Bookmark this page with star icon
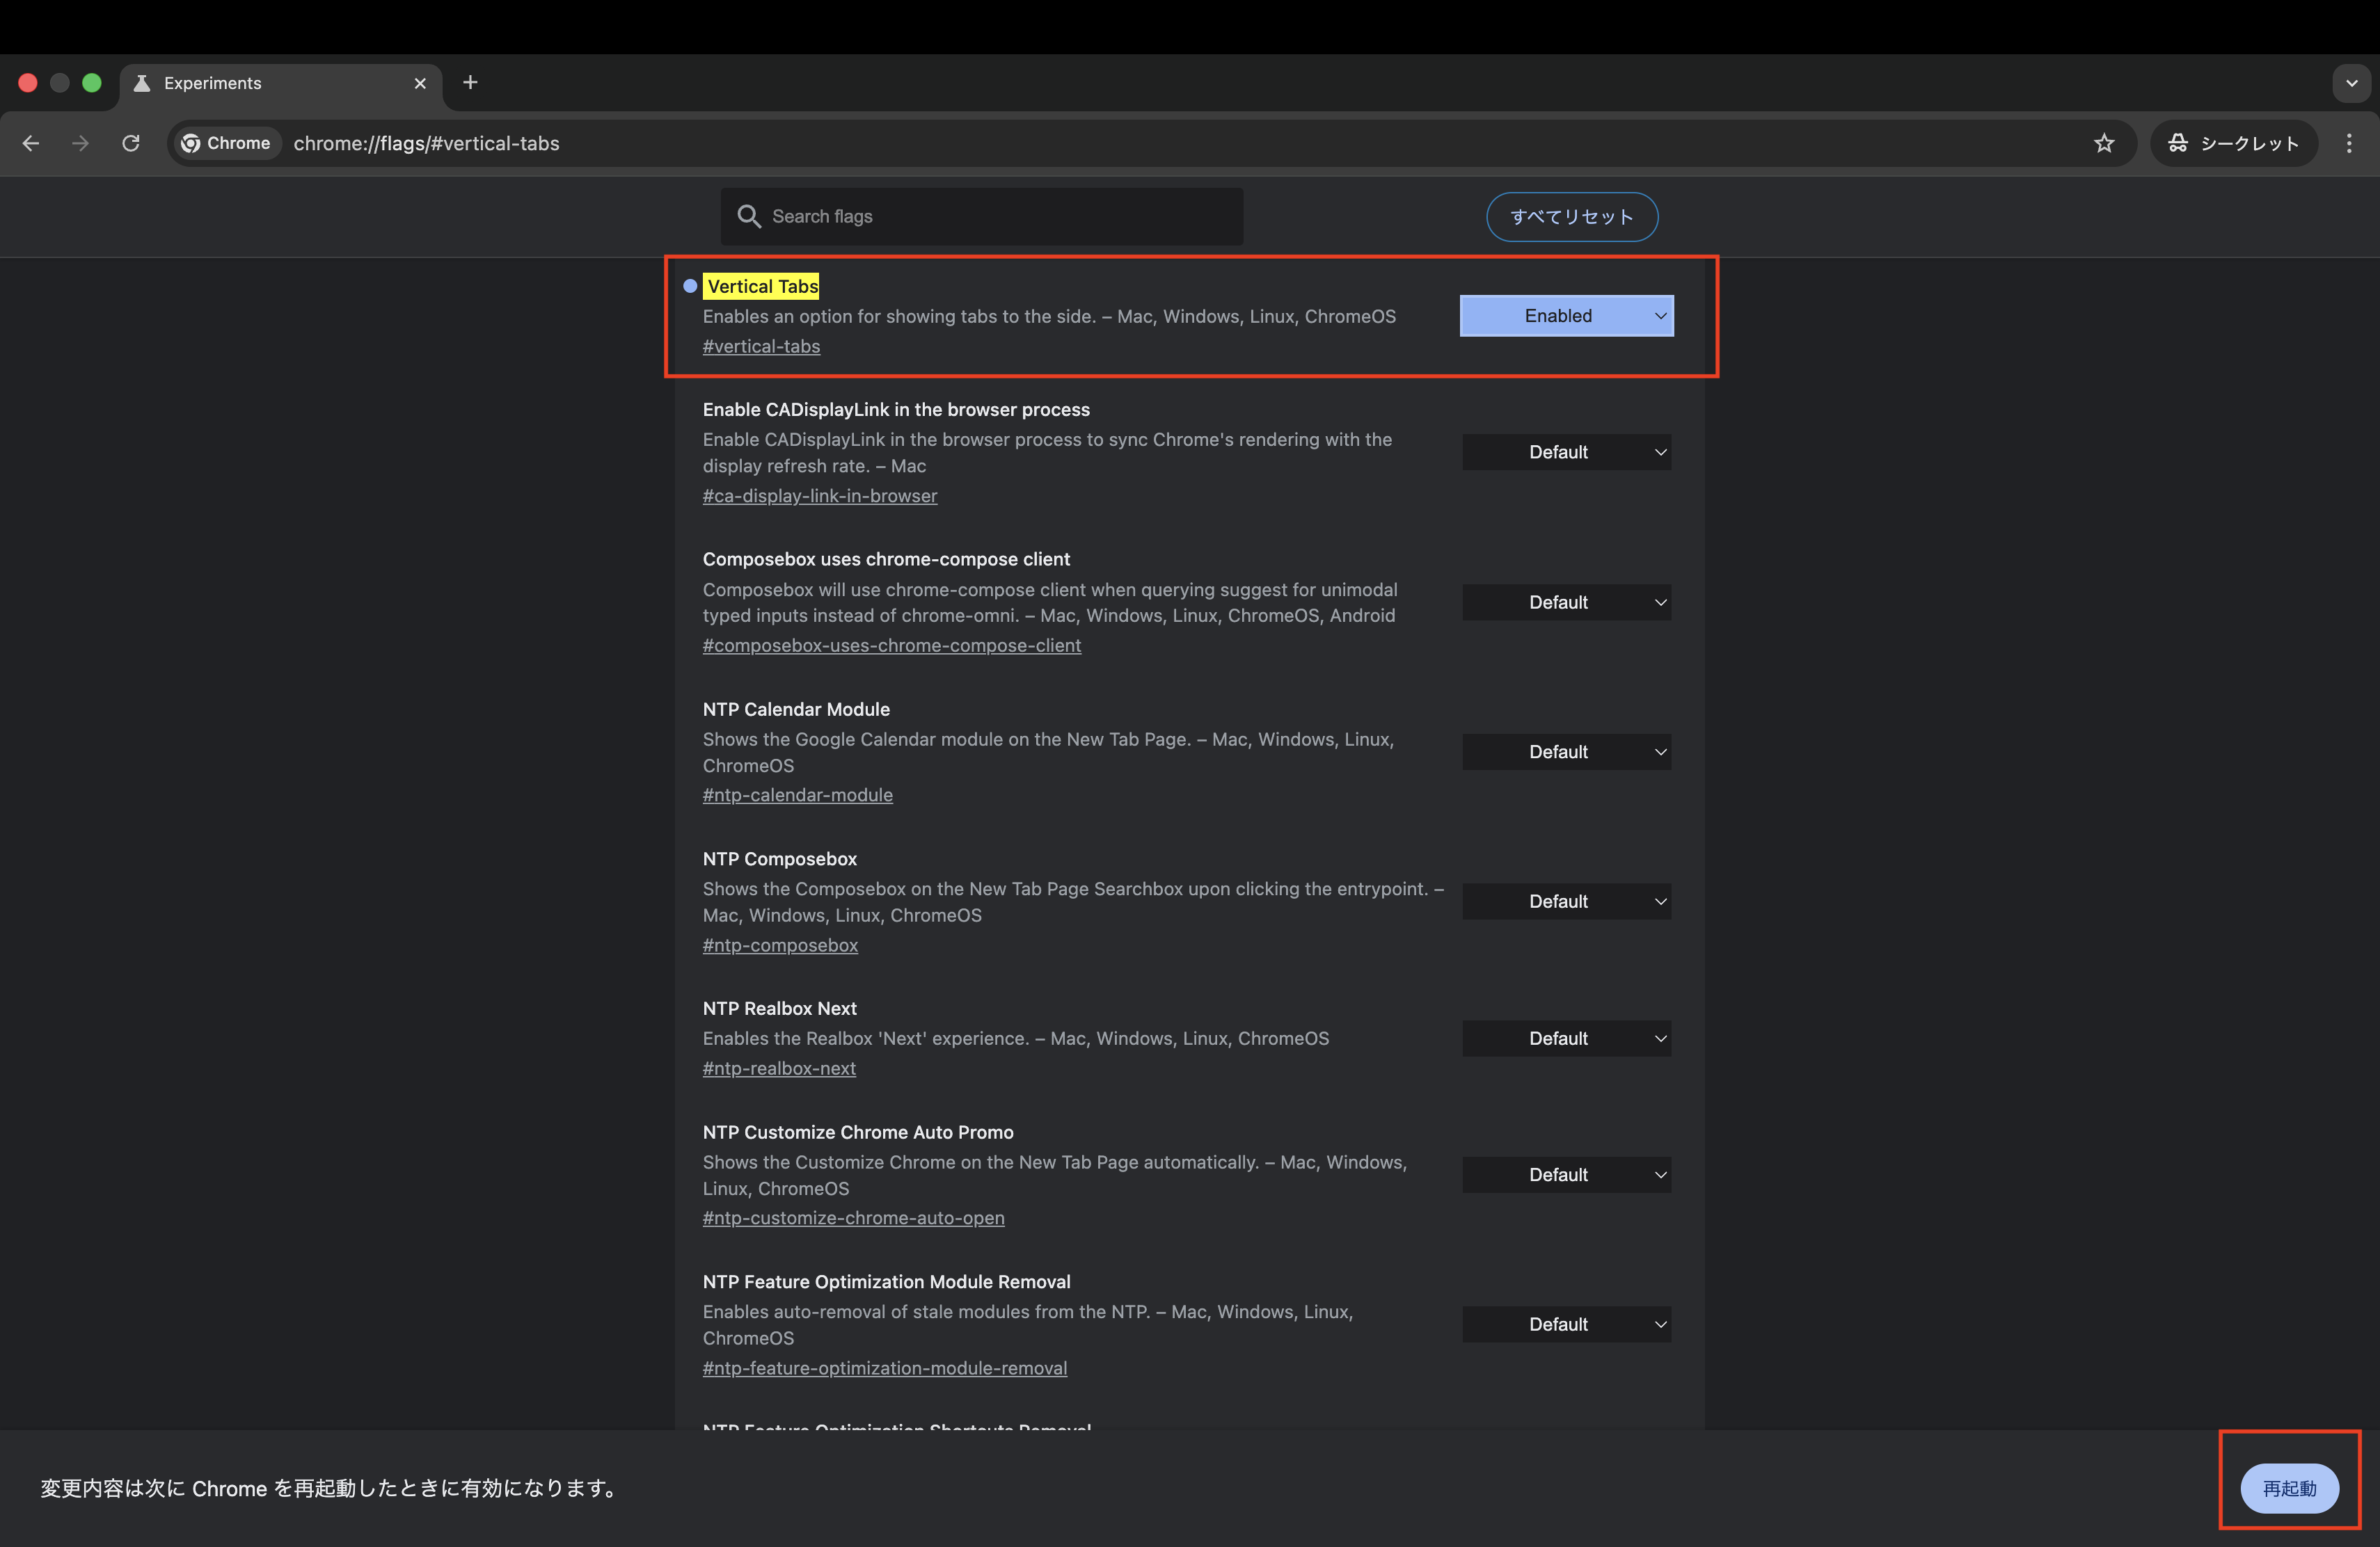Screen dimensions: 2380x1547 [2104, 143]
